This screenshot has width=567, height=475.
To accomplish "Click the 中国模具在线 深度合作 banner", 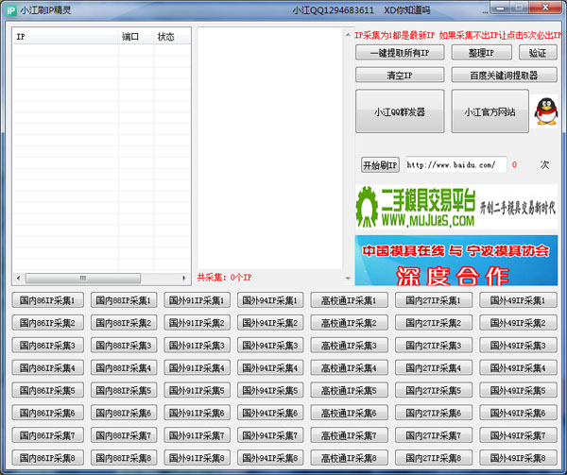I will coord(456,261).
